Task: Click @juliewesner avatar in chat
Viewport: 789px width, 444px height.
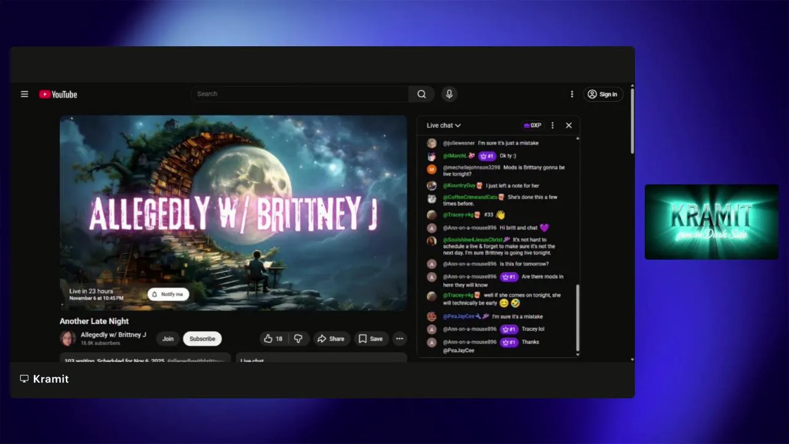Action: [431, 143]
